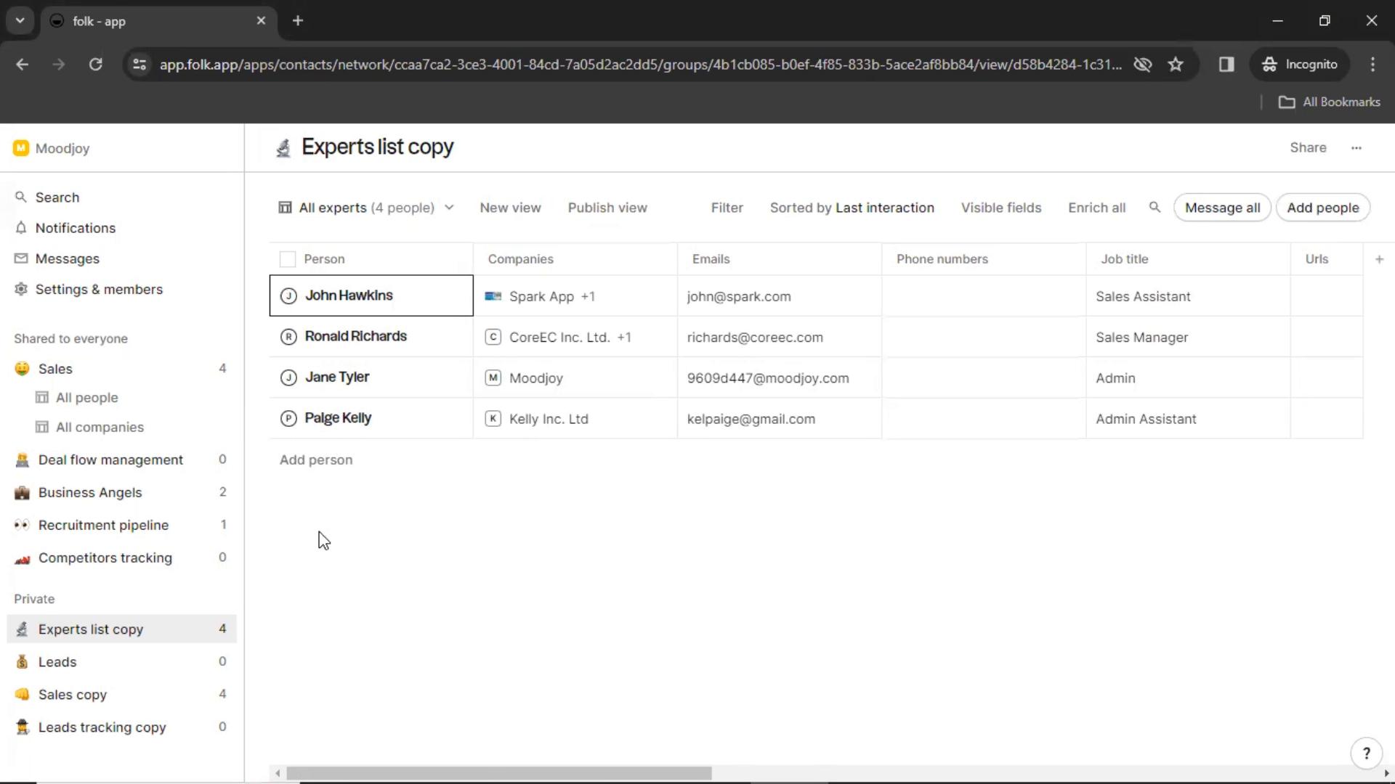The image size is (1395, 784).
Task: Enable checkbox next to Ronald Richards
Action: [286, 336]
